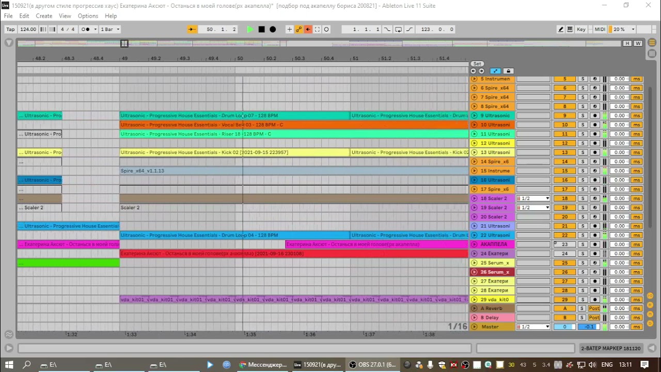This screenshot has height=372, width=661.
Task: Open the Options menu
Action: (x=88, y=16)
